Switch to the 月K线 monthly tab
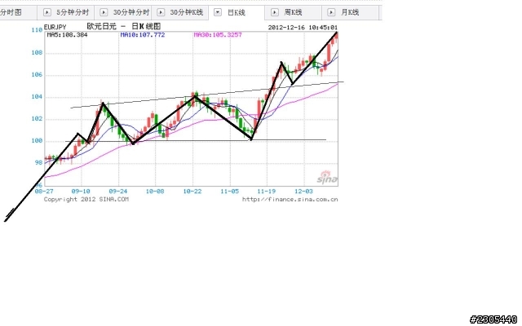 [350, 13]
